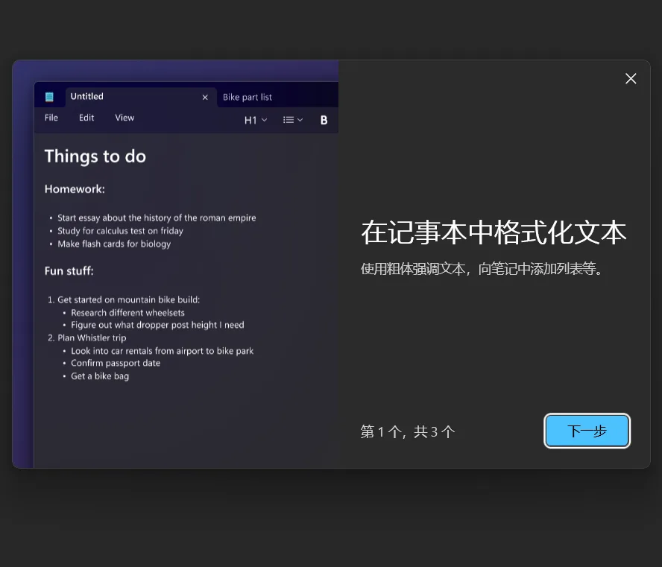Open the H1 heading dropdown
662x567 pixels.
point(255,120)
